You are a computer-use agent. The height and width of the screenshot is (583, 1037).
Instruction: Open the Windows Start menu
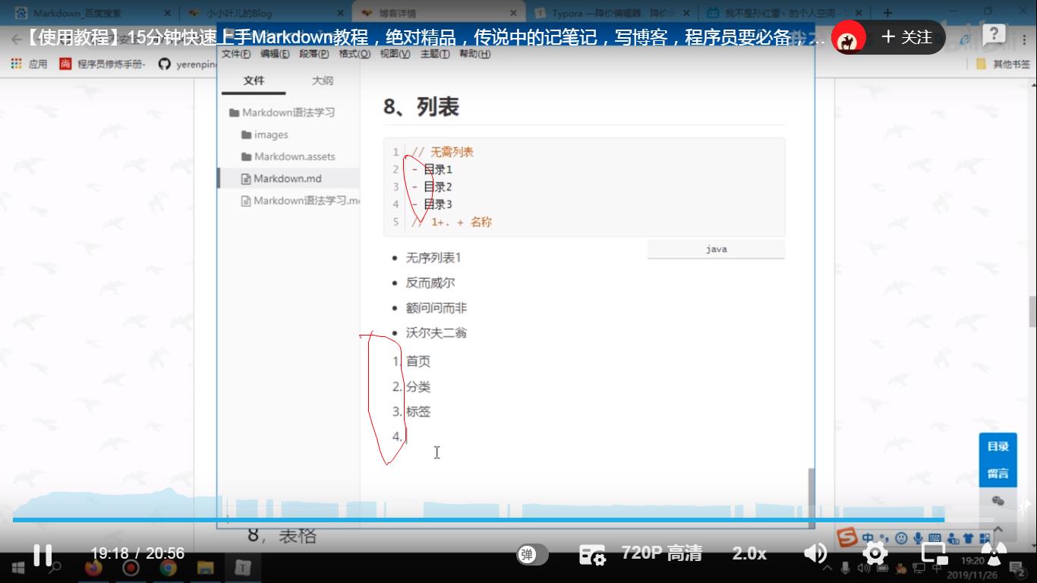(17, 567)
